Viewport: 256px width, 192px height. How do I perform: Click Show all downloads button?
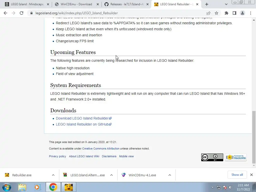tap(237, 175)
